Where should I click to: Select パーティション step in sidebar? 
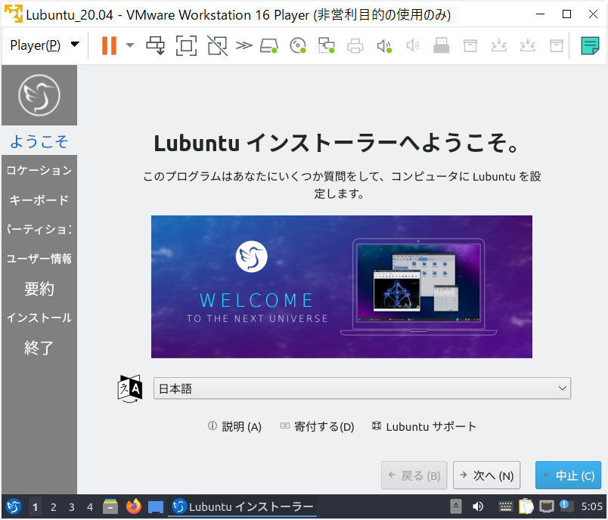point(39,229)
